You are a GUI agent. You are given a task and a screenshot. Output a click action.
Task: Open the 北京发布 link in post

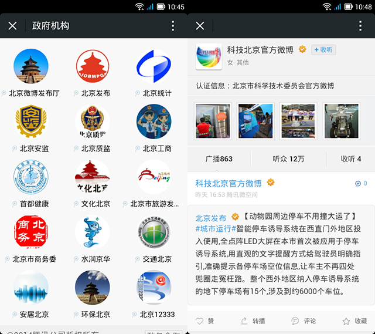pyautogui.click(x=211, y=218)
